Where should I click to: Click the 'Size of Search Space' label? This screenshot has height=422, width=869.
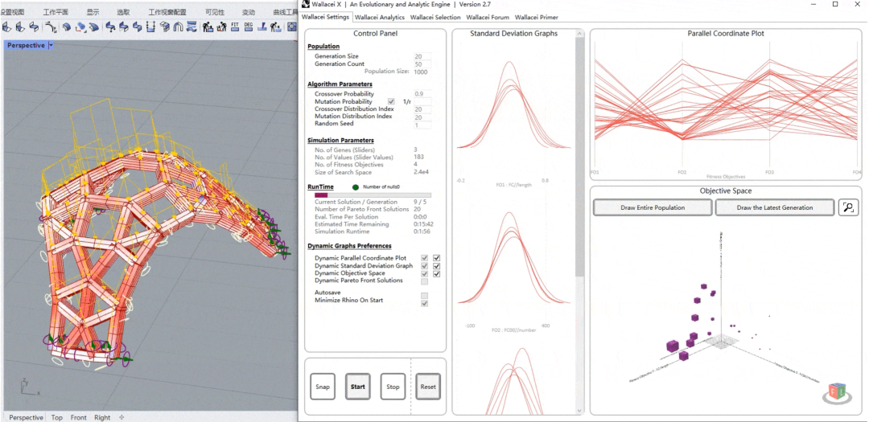pyautogui.click(x=343, y=173)
